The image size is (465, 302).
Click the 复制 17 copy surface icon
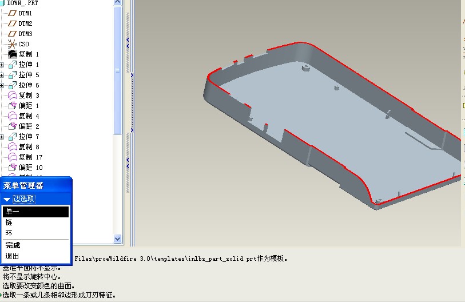click(12, 157)
